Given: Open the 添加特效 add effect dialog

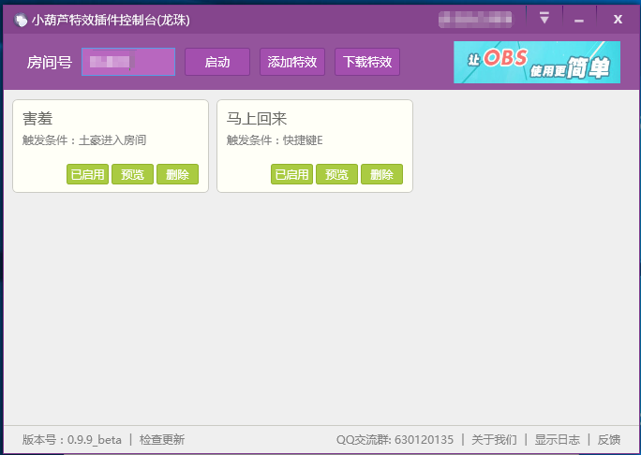Looking at the screenshot, I should click(x=292, y=62).
